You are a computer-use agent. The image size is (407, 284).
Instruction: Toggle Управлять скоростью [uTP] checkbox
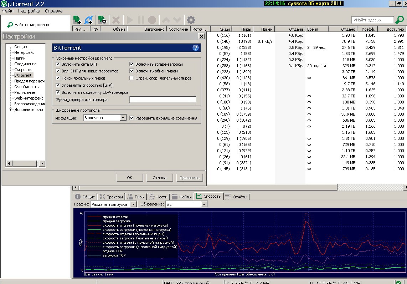coord(58,85)
